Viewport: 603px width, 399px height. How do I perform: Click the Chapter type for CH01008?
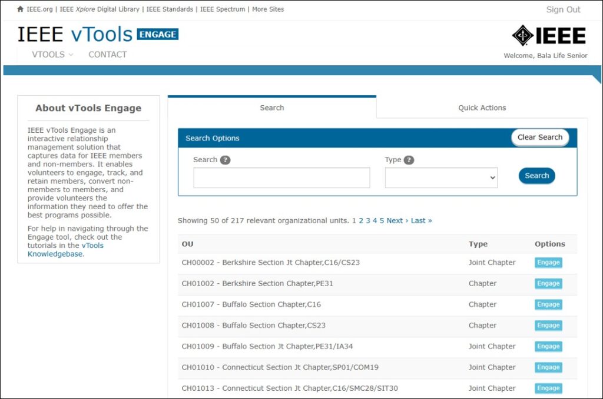[x=483, y=326]
